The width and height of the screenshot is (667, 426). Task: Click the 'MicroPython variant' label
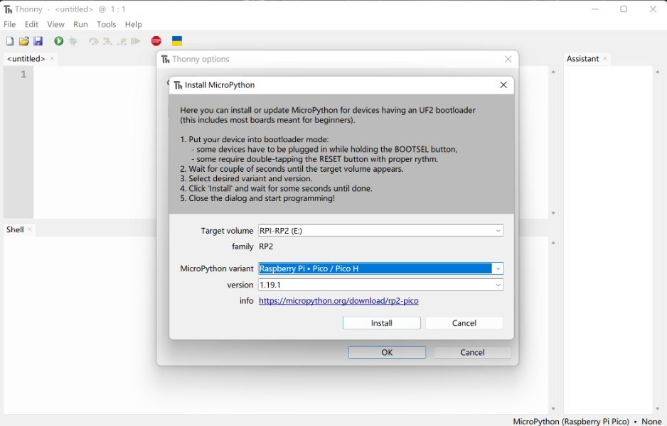point(216,268)
